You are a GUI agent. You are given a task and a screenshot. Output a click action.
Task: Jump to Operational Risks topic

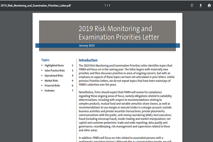(x=54, y=76)
